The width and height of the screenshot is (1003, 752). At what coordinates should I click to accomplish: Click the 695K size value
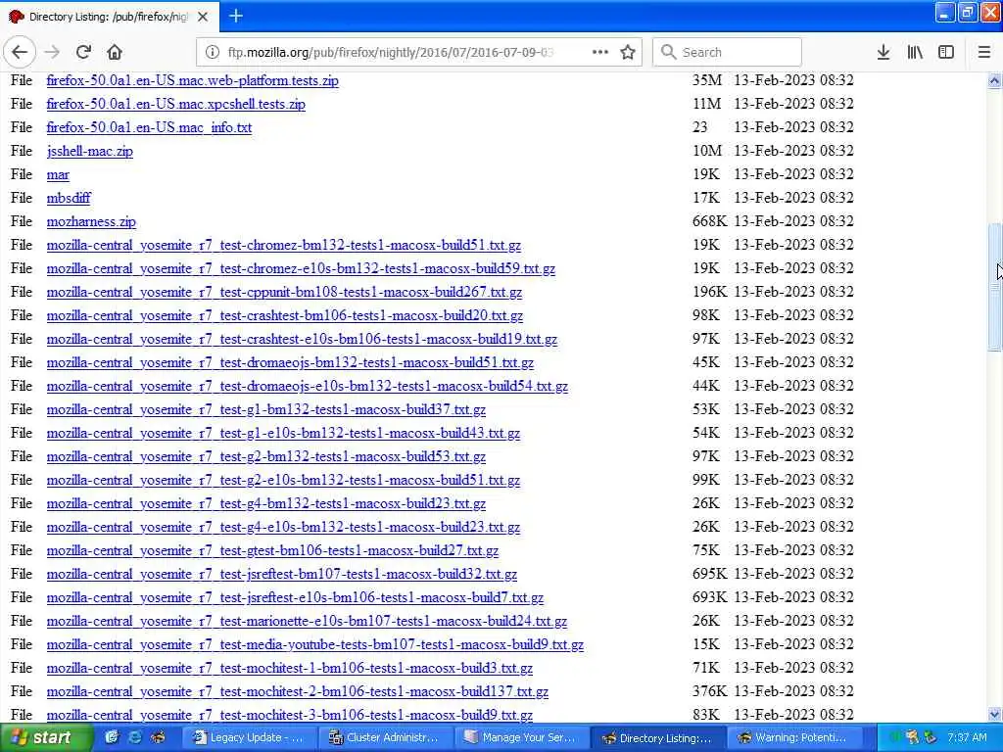(709, 574)
